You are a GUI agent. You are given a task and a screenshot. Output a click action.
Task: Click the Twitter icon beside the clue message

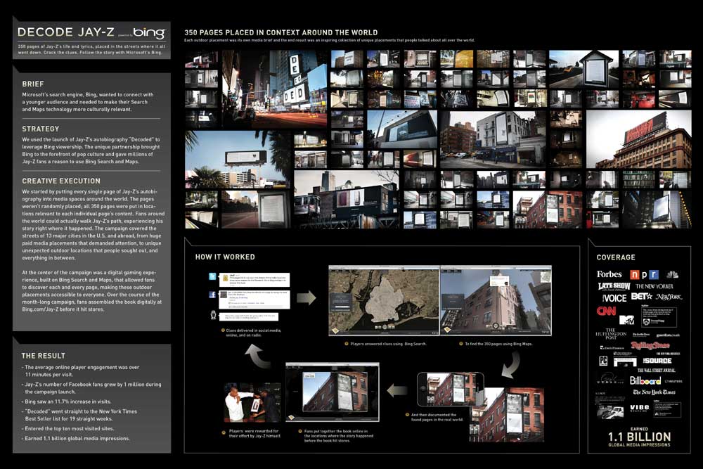pyautogui.click(x=212, y=276)
